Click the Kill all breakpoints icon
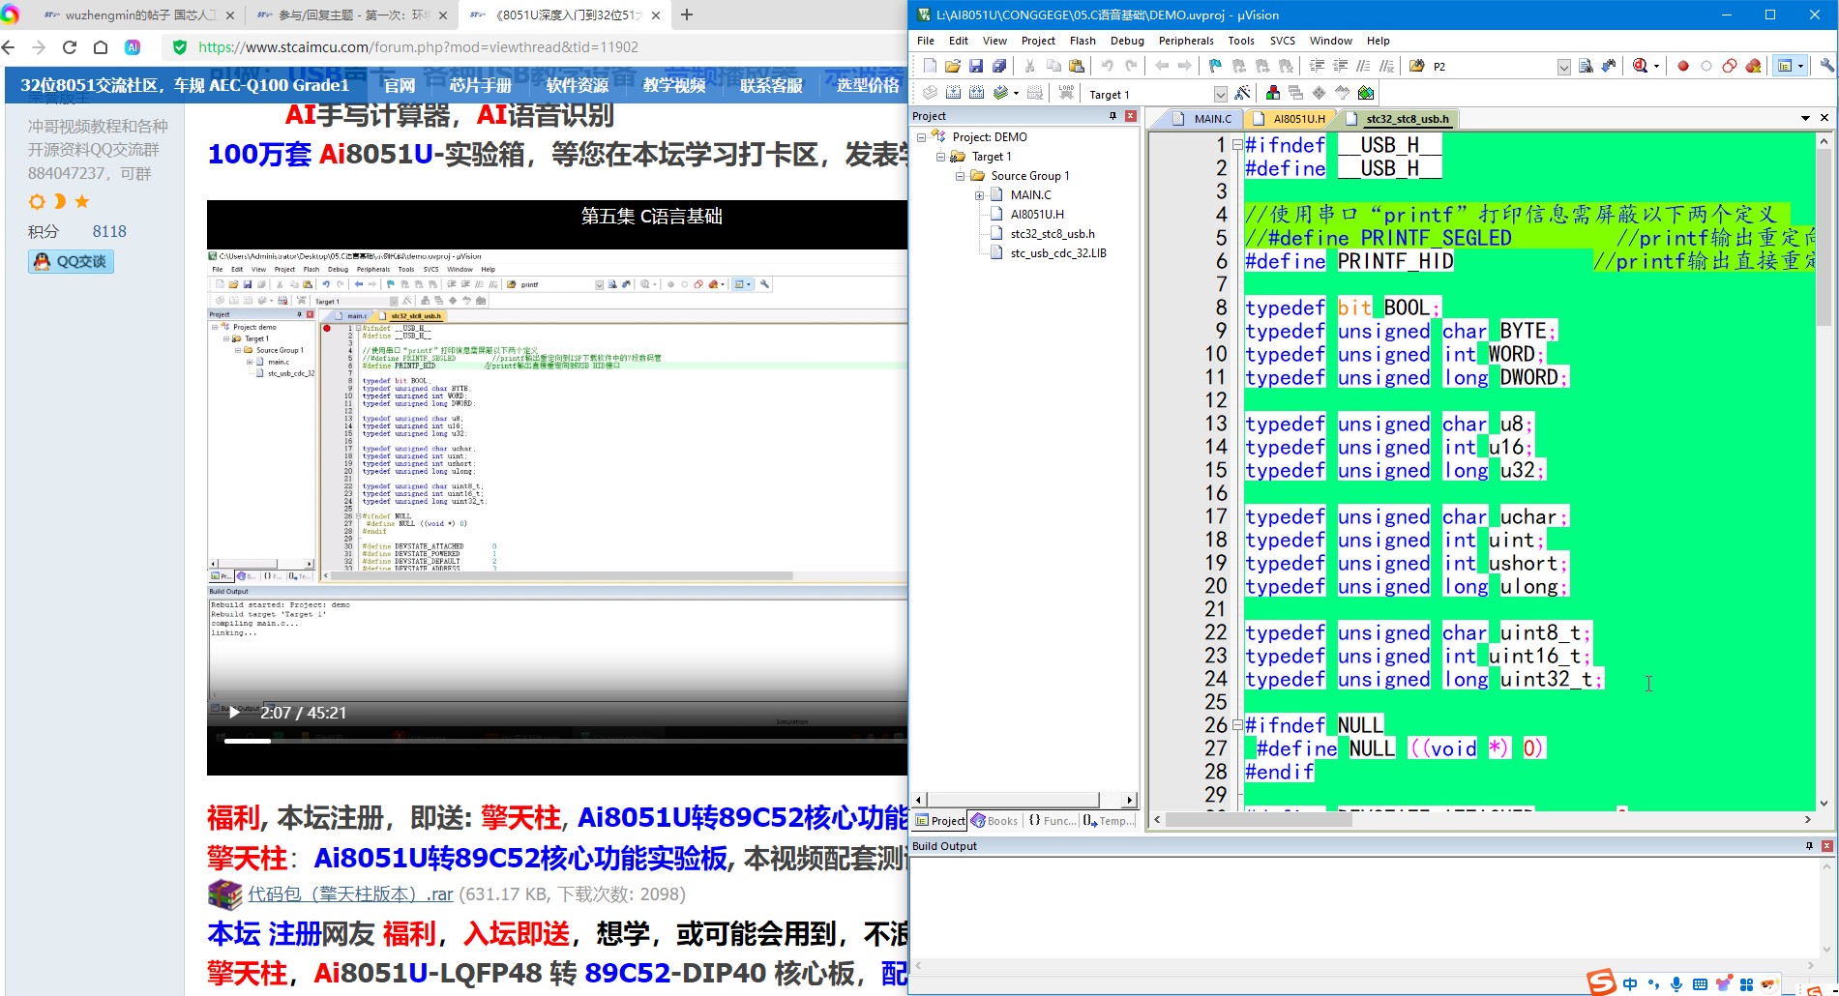The width and height of the screenshot is (1839, 996). [x=1753, y=66]
